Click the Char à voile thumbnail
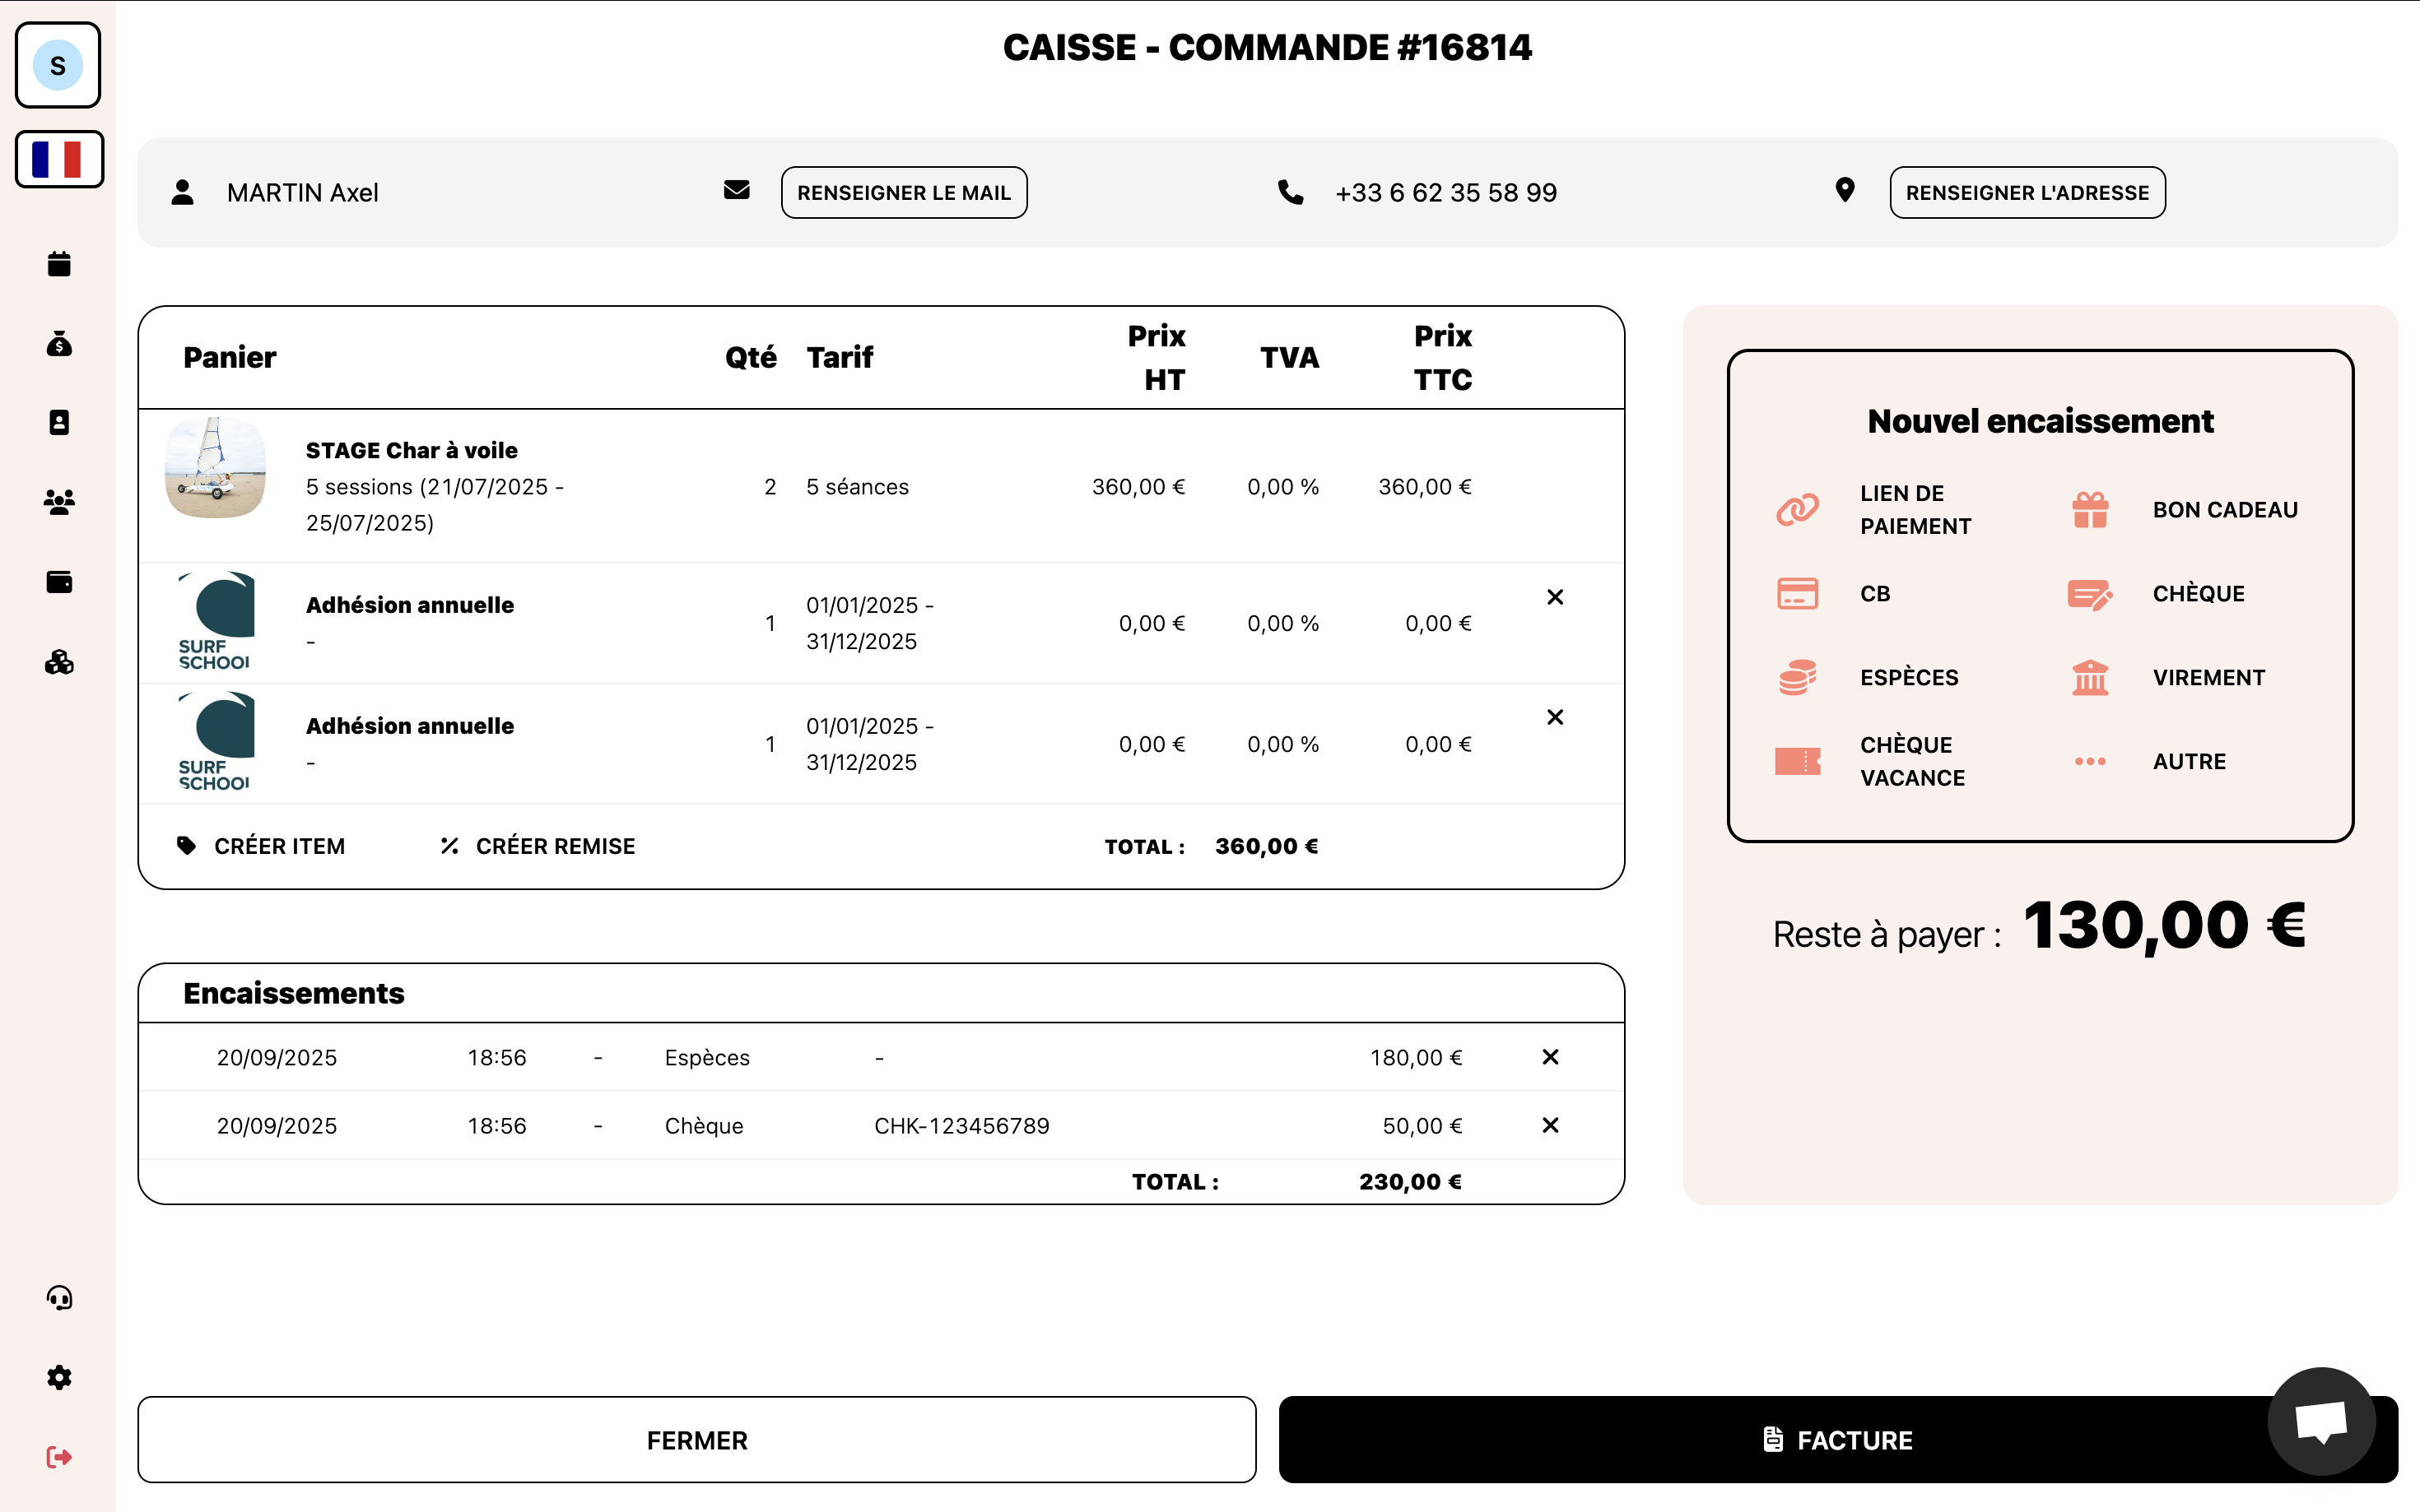 [215, 468]
